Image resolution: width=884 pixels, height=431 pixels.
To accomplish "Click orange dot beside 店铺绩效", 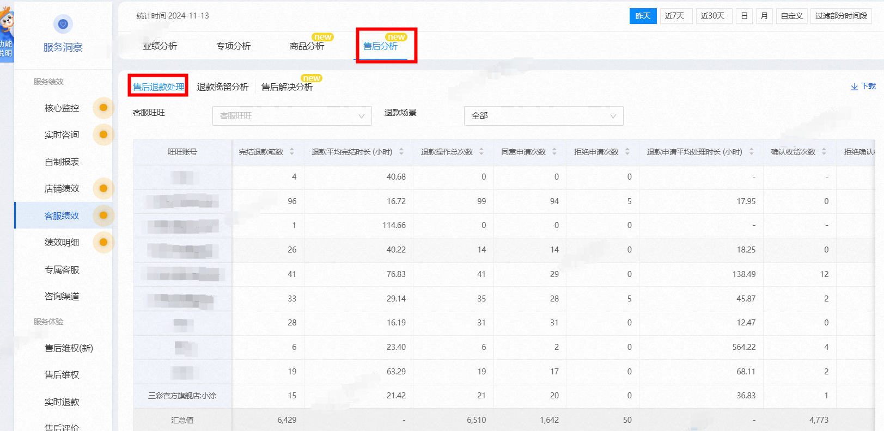I will click(103, 188).
